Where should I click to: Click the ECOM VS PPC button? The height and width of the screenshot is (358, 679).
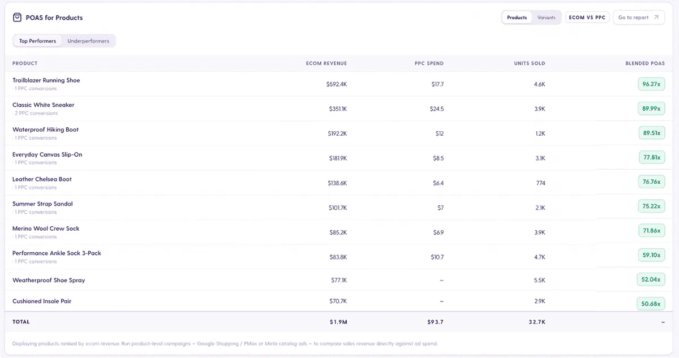[x=587, y=18]
